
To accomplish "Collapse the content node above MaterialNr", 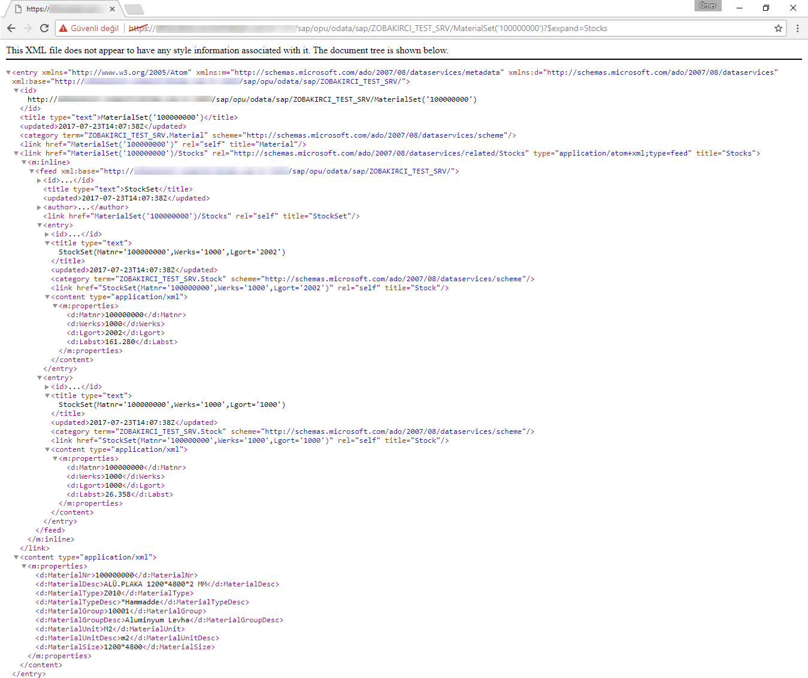I will 16,557.
